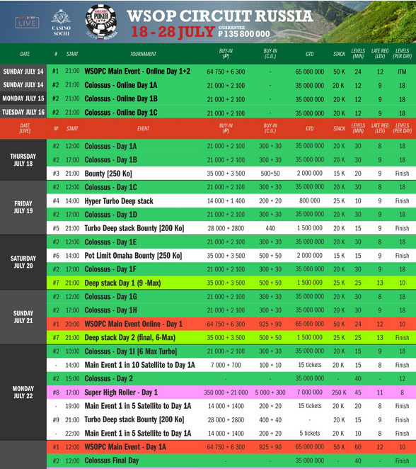Viewport: 416px width, 469px height.
Task: Click the partypoker LIVE logo
Action: pyautogui.click(x=27, y=22)
